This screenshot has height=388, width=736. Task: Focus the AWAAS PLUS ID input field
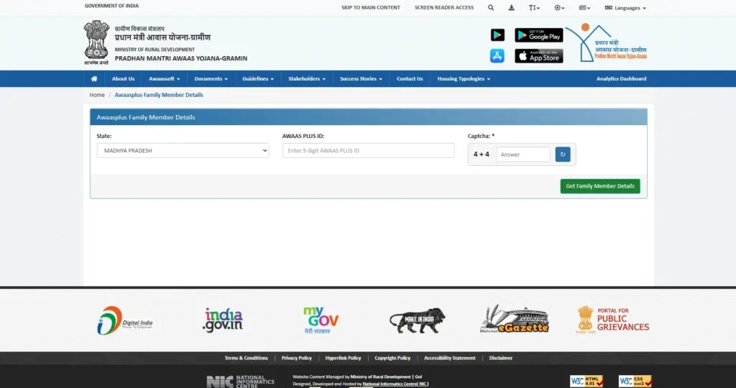point(368,151)
